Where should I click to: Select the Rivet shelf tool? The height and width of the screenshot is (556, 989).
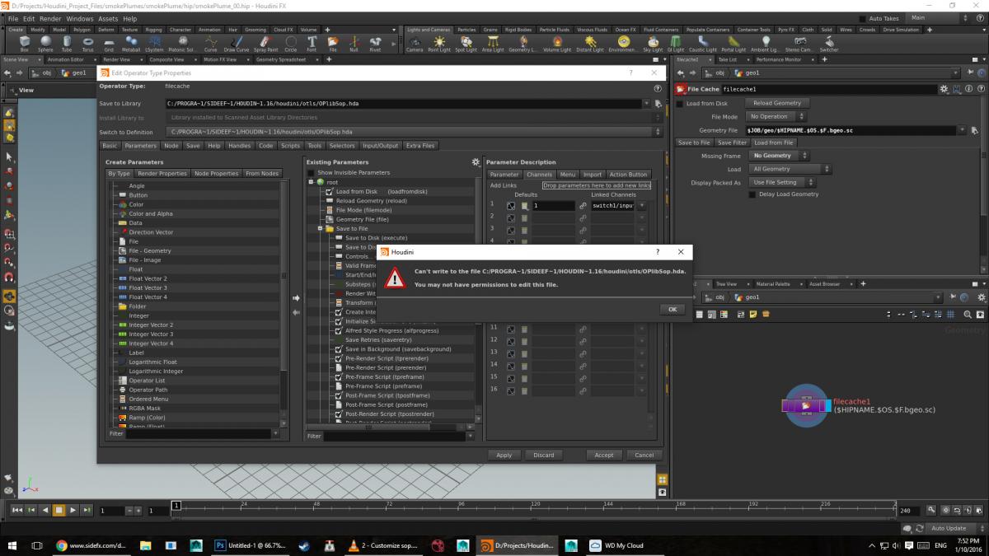pos(375,44)
